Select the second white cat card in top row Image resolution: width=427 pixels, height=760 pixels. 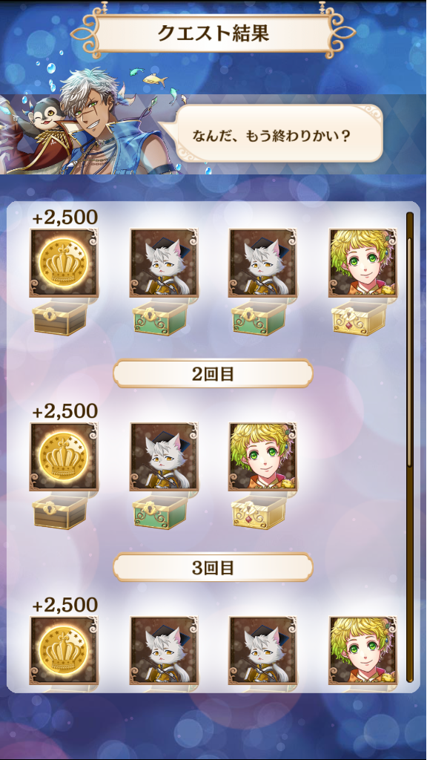263,263
